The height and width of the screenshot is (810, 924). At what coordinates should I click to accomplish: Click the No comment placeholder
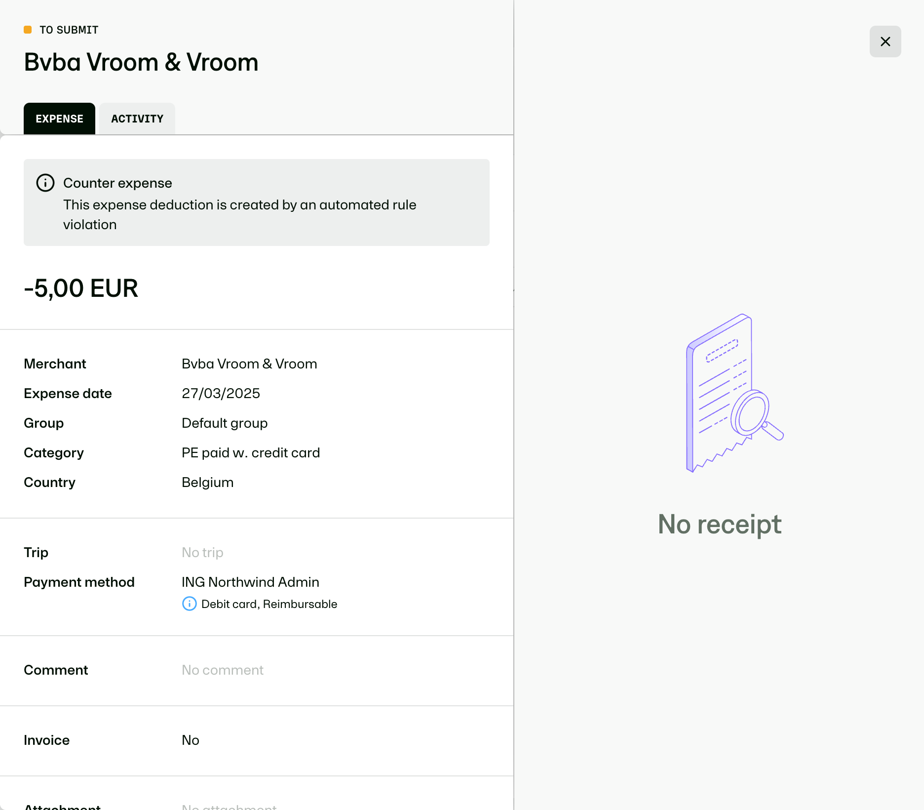(223, 670)
